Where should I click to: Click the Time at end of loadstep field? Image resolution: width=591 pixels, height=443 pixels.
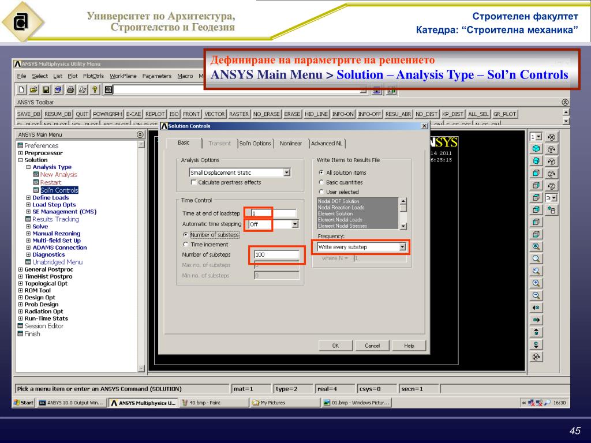pyautogui.click(x=273, y=213)
